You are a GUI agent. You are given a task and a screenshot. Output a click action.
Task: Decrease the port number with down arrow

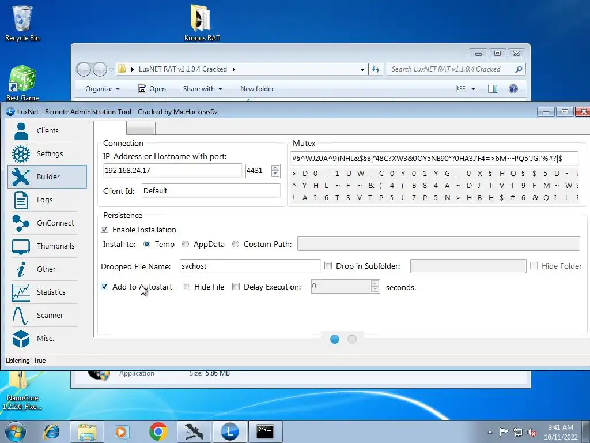pos(275,174)
